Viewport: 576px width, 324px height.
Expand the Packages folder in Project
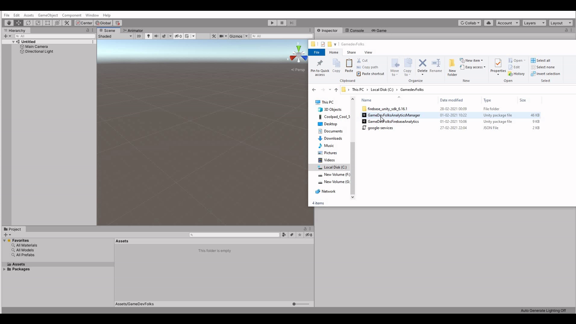(4, 269)
